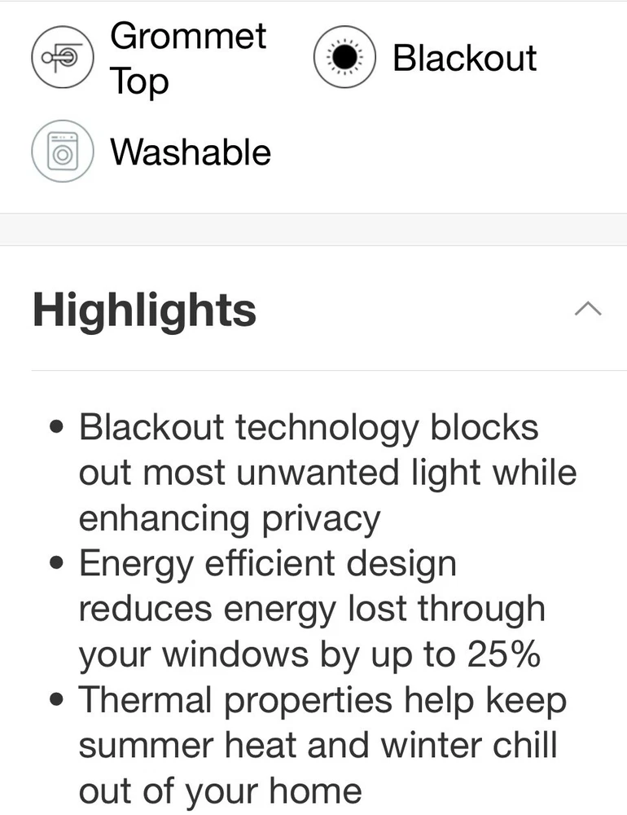
Task: Click the "Blackout technology blocks" text line
Action: coord(309,427)
